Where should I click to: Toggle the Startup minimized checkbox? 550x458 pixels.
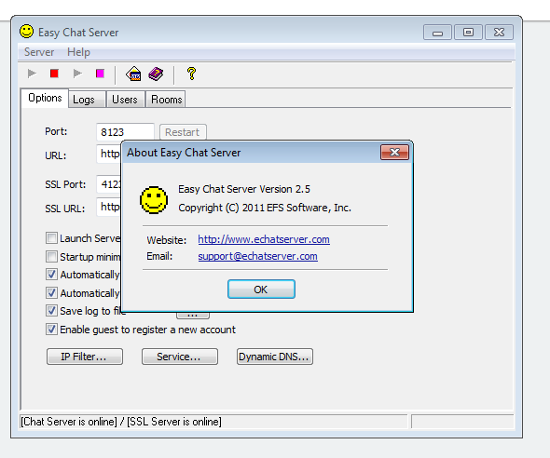tap(51, 257)
